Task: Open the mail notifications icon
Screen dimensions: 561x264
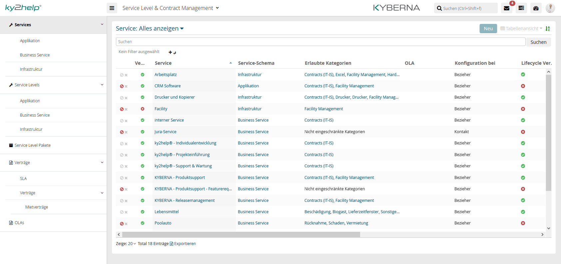Action: coord(506,8)
